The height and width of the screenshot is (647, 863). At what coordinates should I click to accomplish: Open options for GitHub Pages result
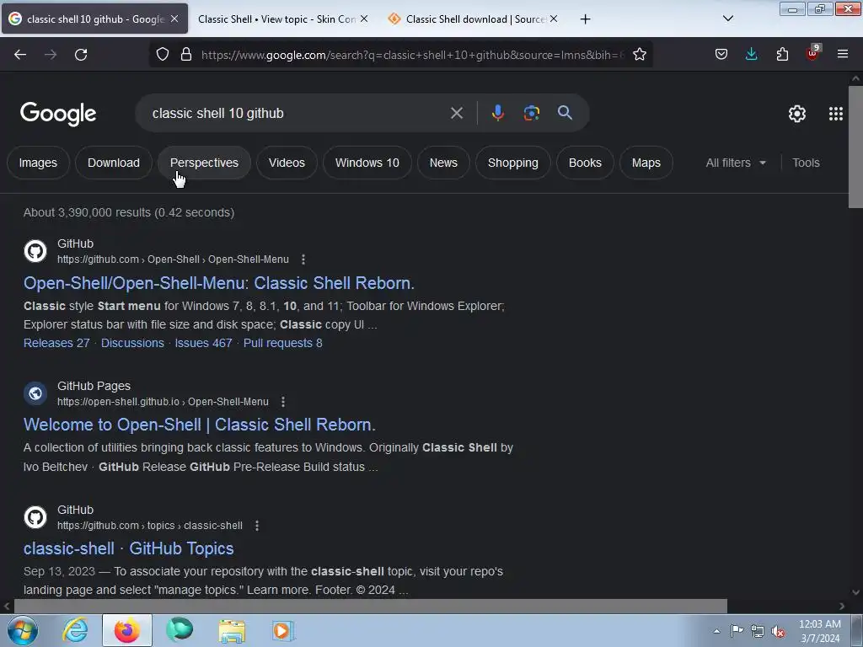click(283, 402)
